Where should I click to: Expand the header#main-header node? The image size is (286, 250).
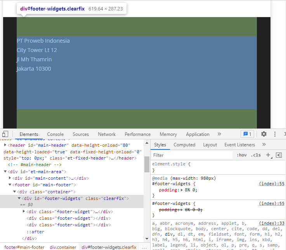pos(5,145)
